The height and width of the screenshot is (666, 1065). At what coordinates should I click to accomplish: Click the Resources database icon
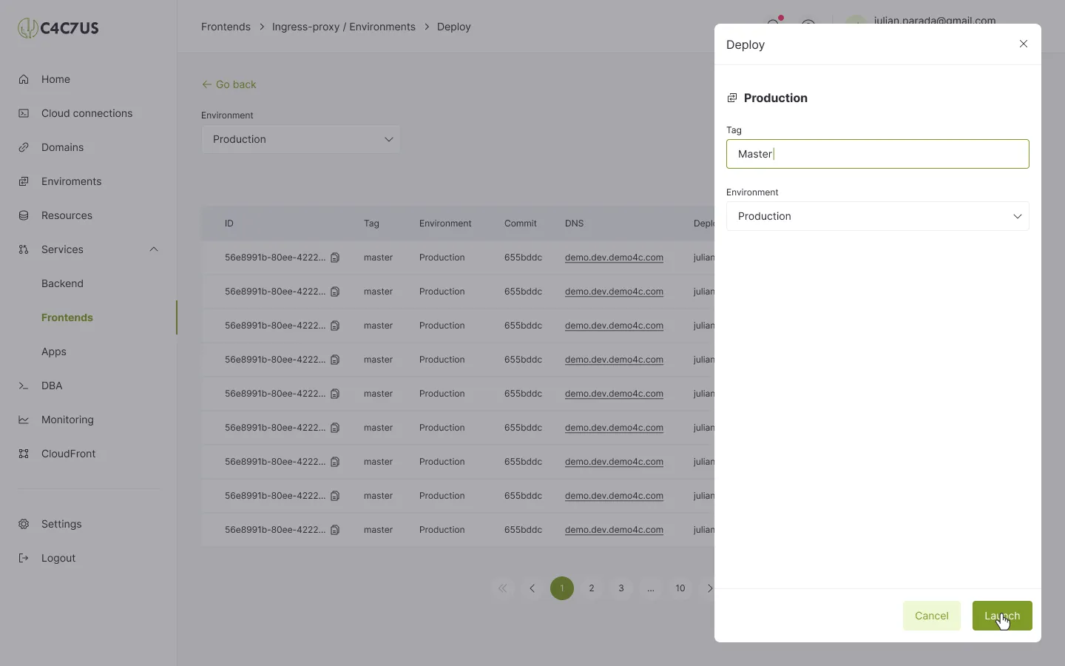pos(24,215)
